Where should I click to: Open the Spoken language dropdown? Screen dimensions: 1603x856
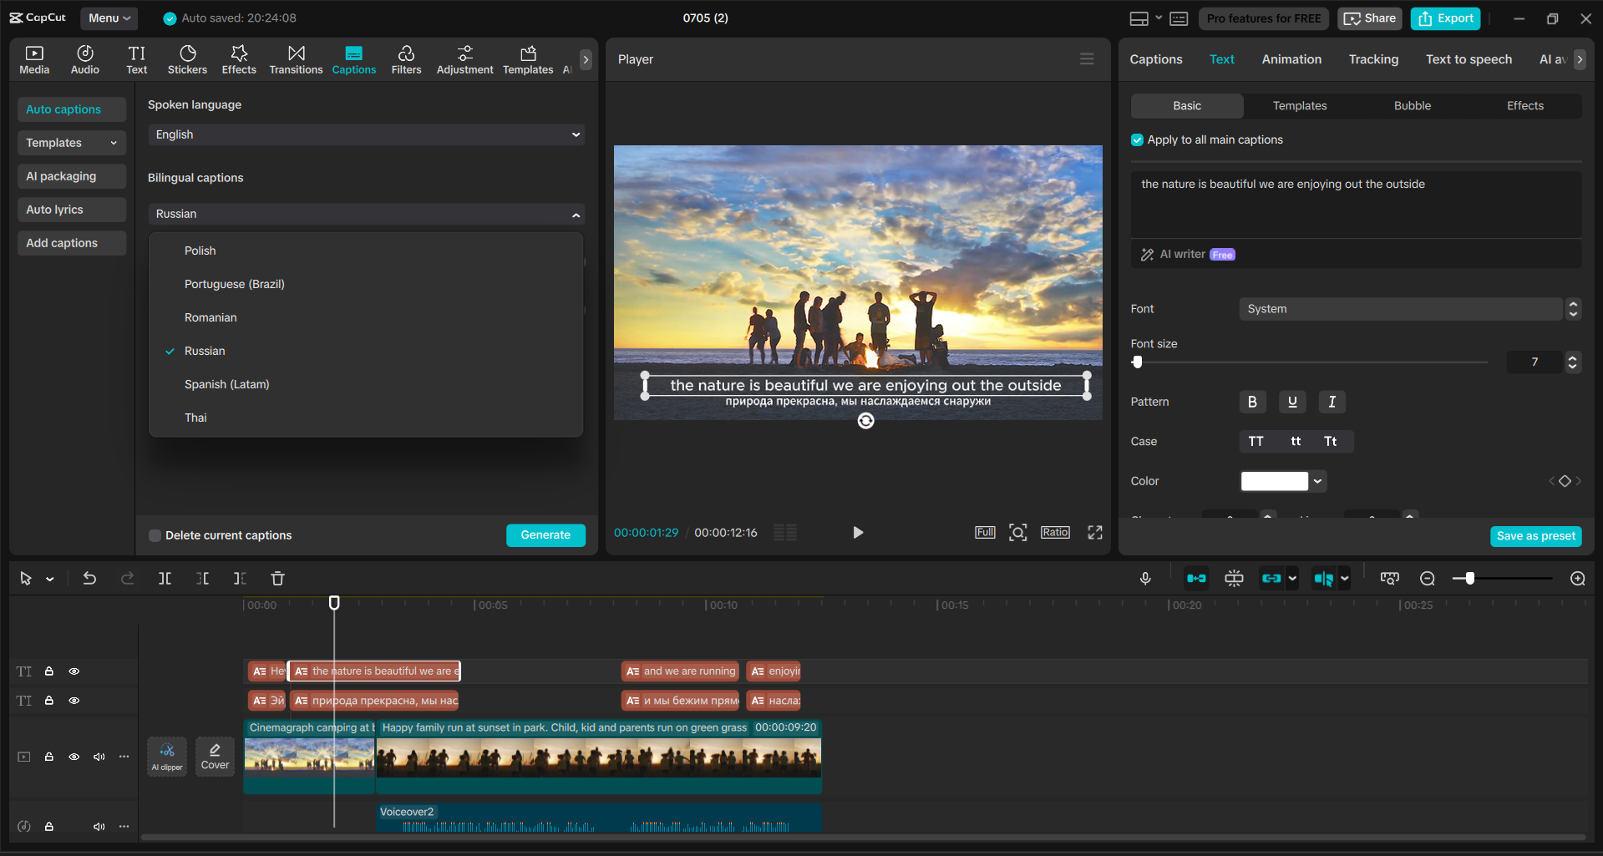click(365, 134)
